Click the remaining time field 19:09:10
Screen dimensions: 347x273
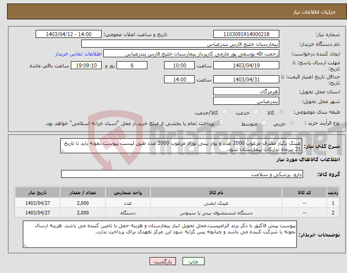point(86,65)
